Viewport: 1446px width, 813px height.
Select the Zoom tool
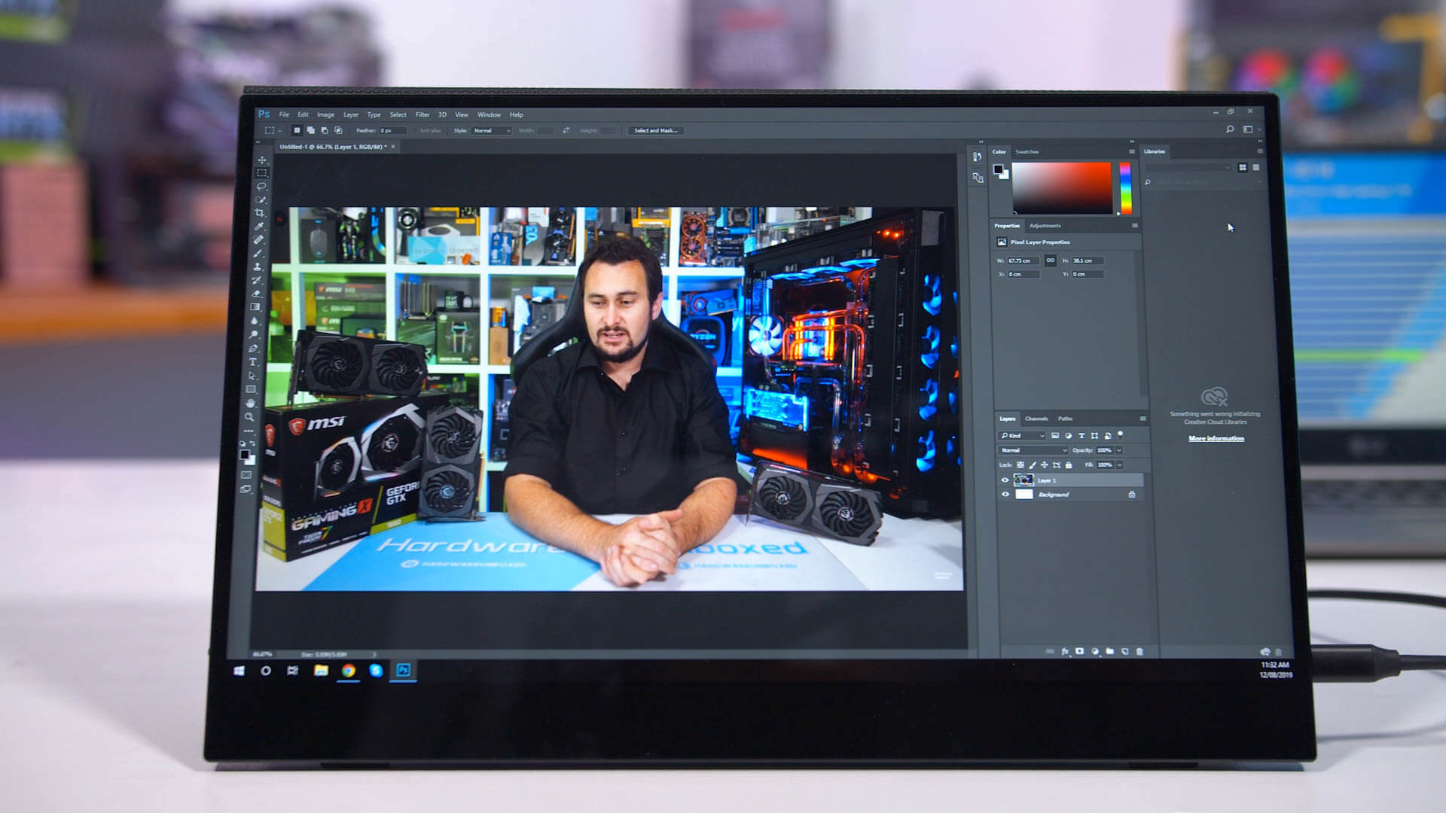click(x=249, y=416)
